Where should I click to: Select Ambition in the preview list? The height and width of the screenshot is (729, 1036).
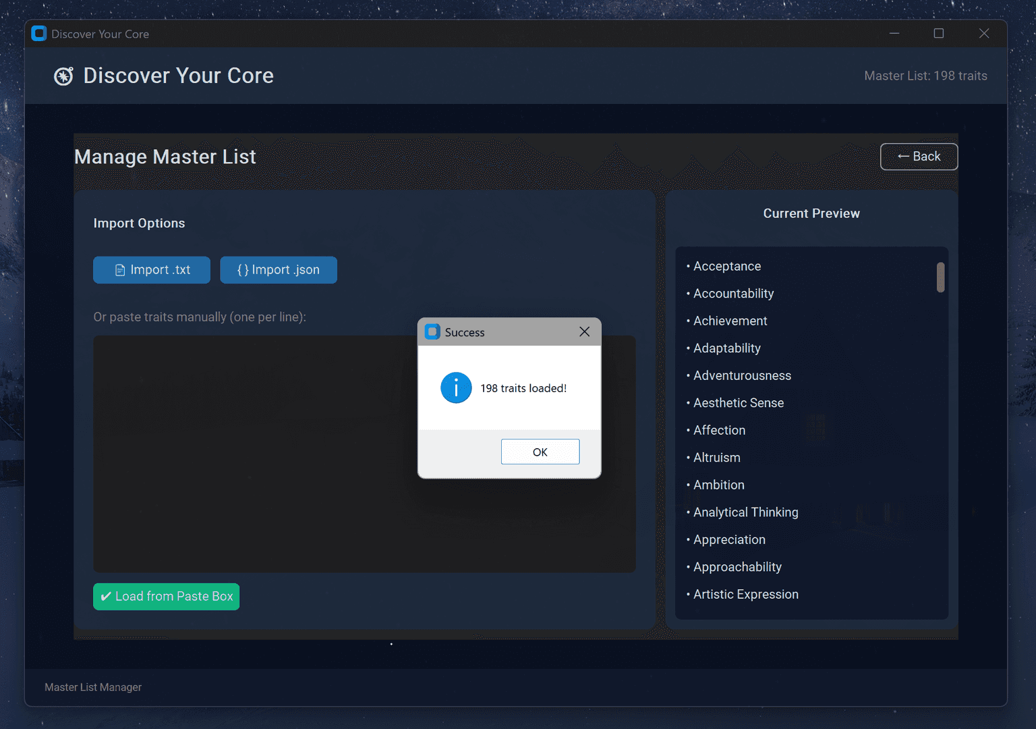pos(719,485)
